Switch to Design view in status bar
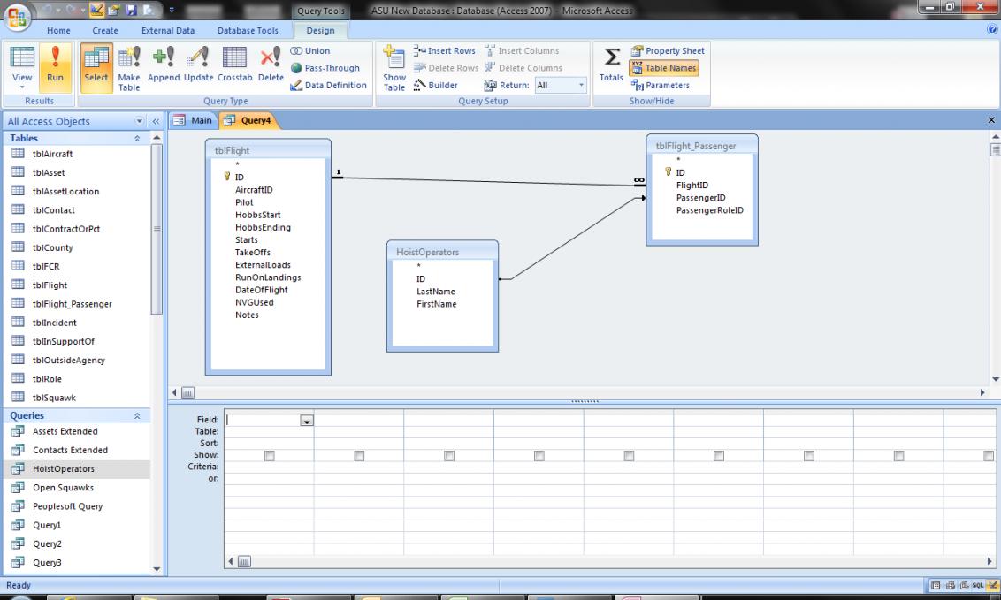The width and height of the screenshot is (1001, 600). point(993,585)
